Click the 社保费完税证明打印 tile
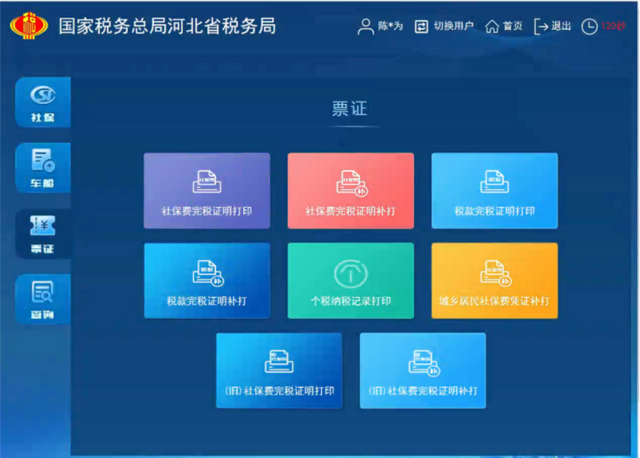This screenshot has width=640, height=458. point(206,190)
